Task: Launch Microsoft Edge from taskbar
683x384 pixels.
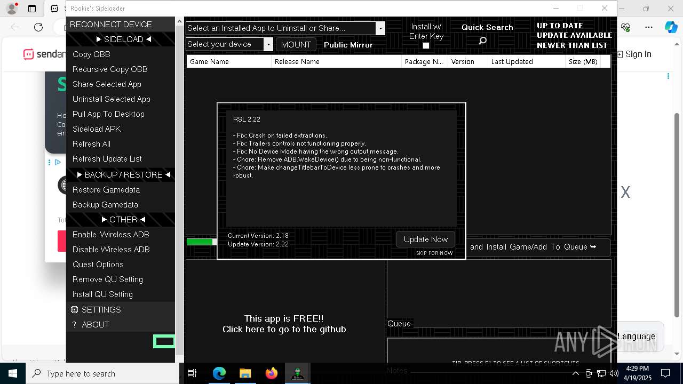Action: (219, 373)
